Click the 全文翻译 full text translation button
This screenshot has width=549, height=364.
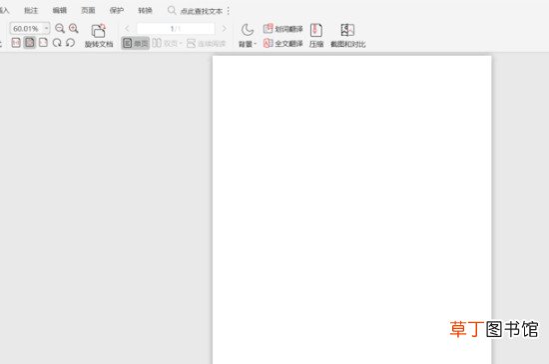[x=282, y=43]
